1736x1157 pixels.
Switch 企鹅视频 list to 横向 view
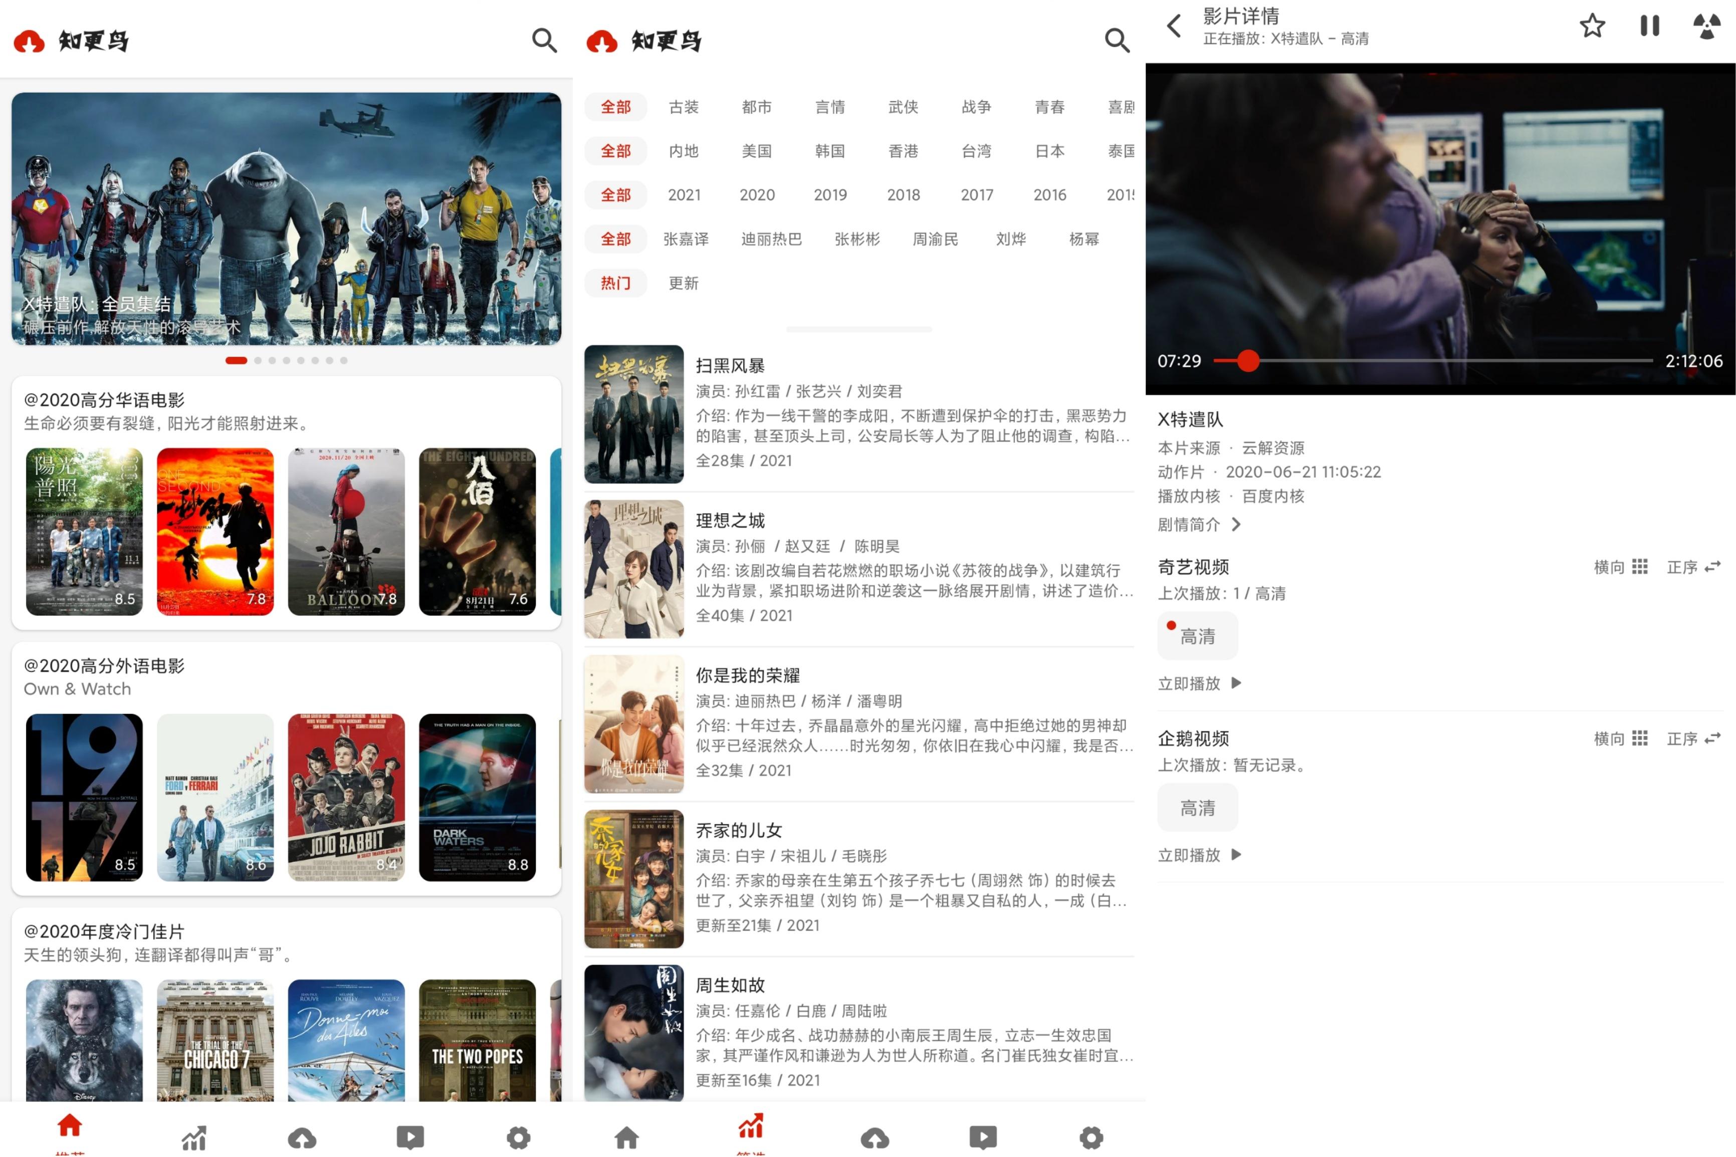pyautogui.click(x=1621, y=738)
